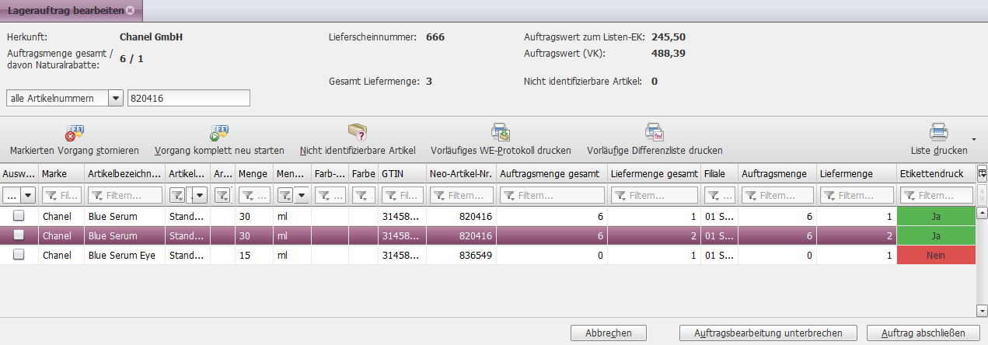The height and width of the screenshot is (345, 988).
Task: Sort by the Auftragsmenge gesamt column header
Action: click(552, 173)
